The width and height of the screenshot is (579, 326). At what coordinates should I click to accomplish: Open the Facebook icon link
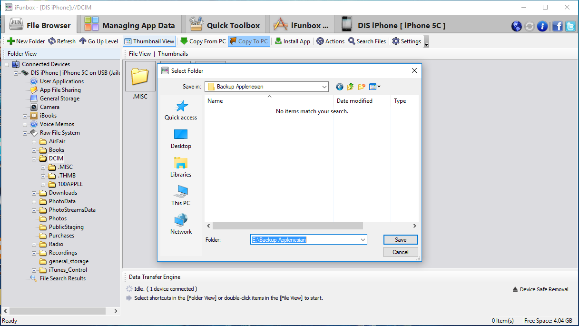[558, 26]
